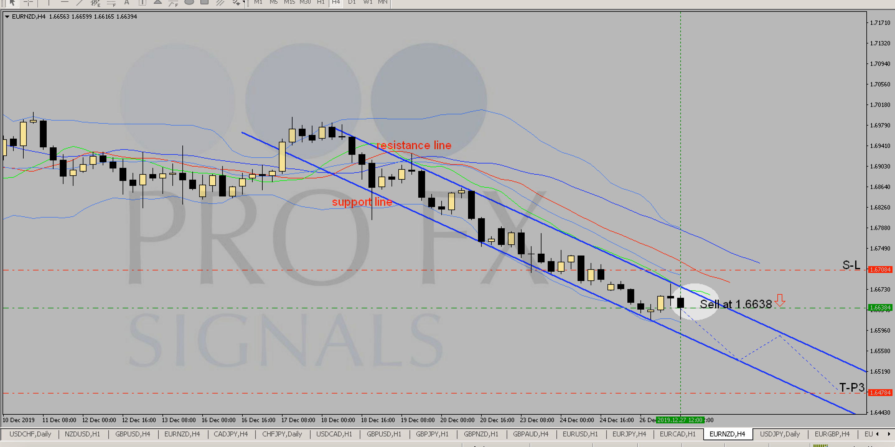
Task: Click the S-L price label 1.67084
Action: click(x=880, y=270)
